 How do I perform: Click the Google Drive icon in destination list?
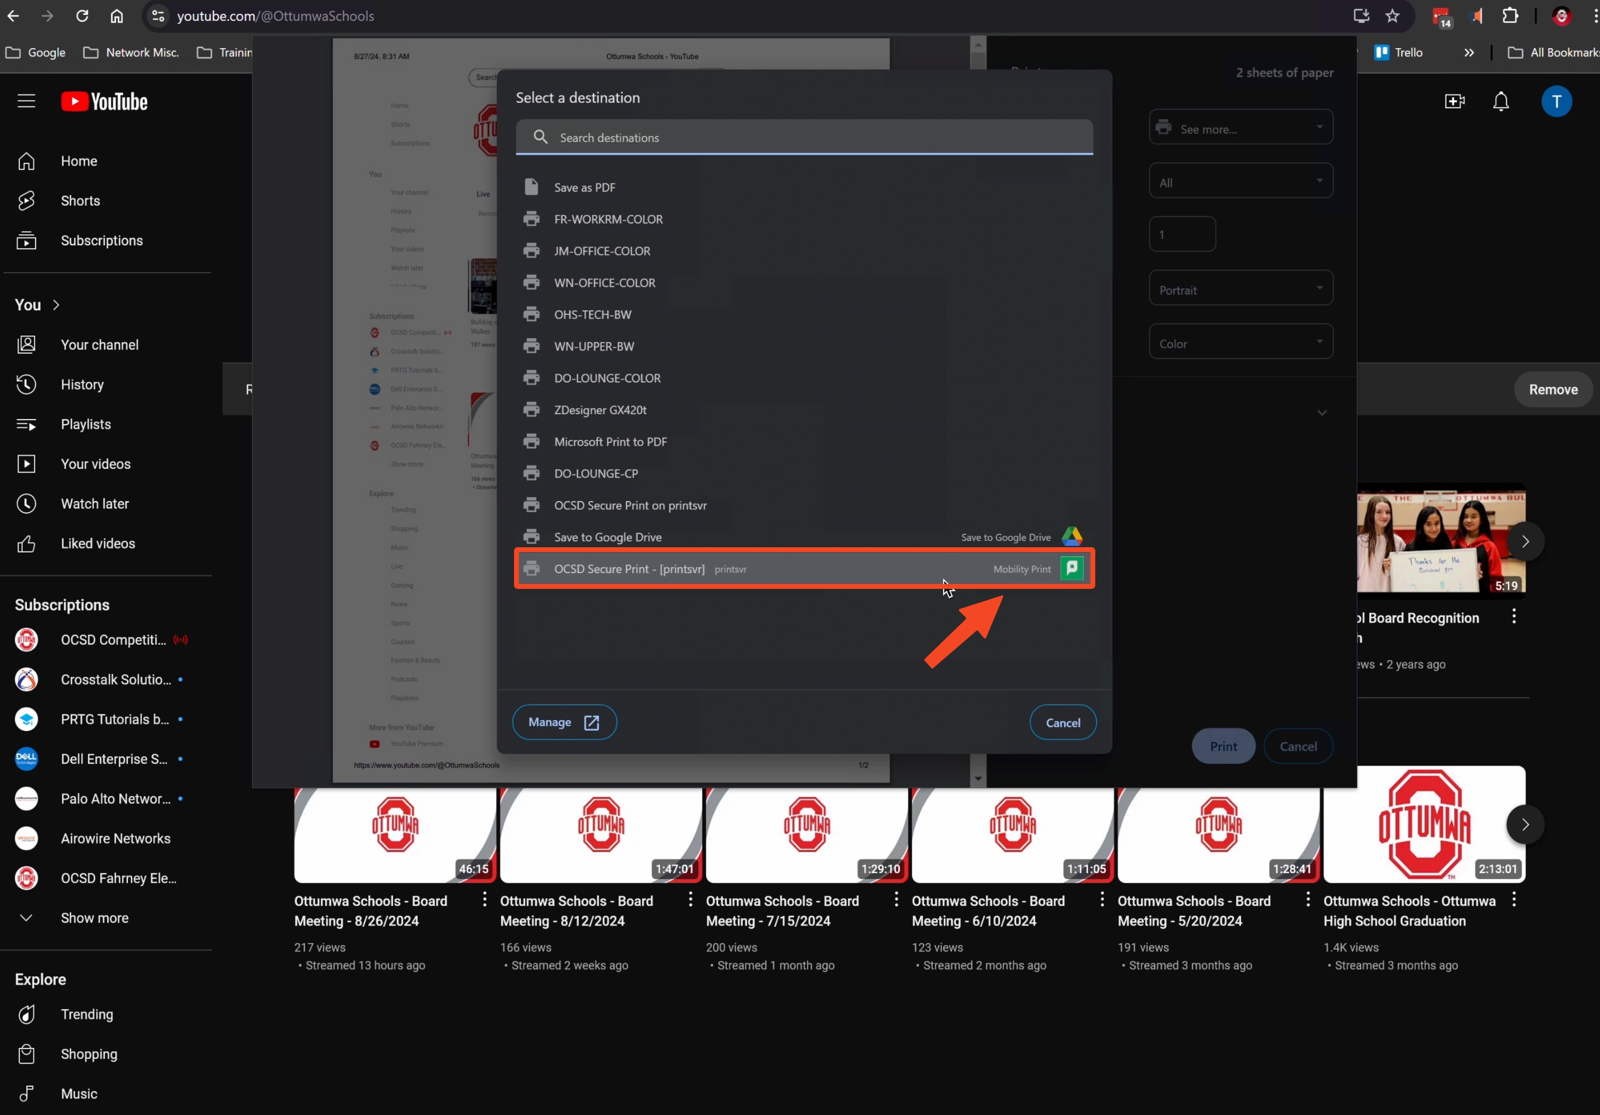[x=1072, y=536]
